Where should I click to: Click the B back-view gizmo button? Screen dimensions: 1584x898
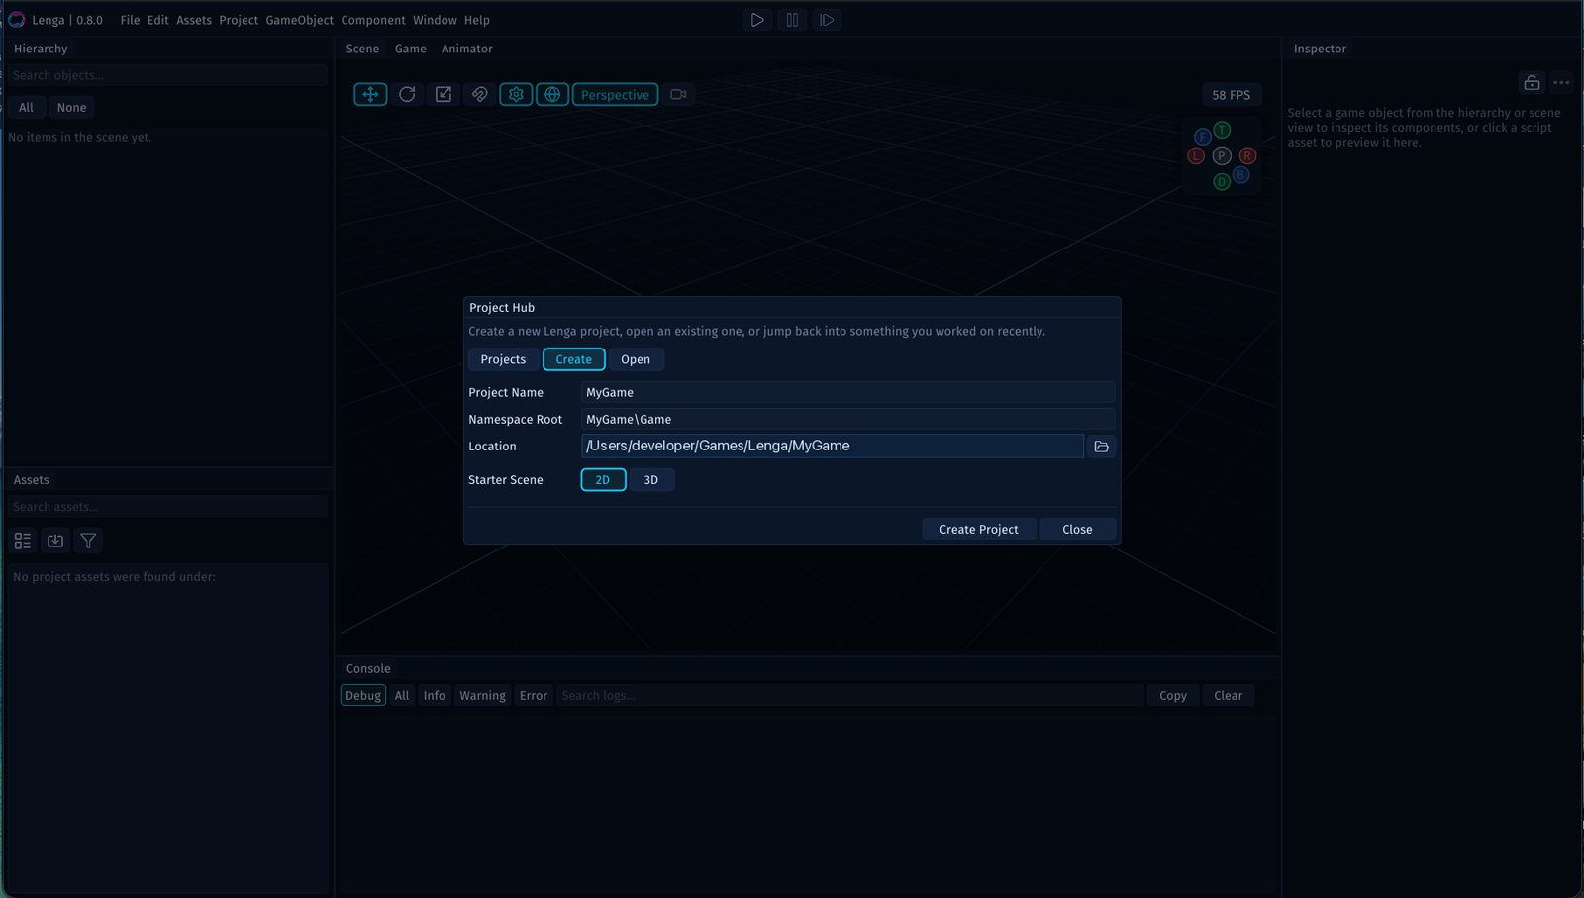pyautogui.click(x=1240, y=174)
